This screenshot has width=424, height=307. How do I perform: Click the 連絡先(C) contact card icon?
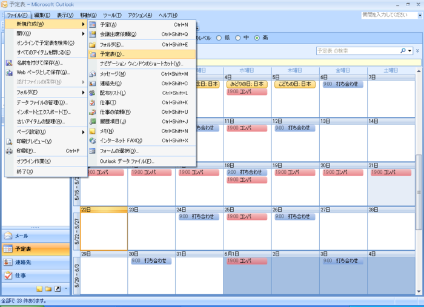pyautogui.click(x=92, y=84)
